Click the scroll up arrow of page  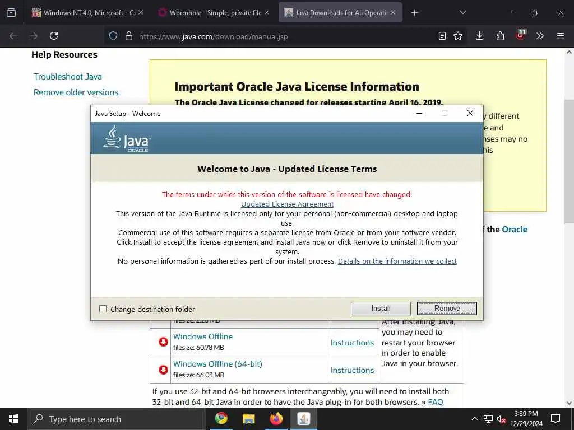[569, 52]
